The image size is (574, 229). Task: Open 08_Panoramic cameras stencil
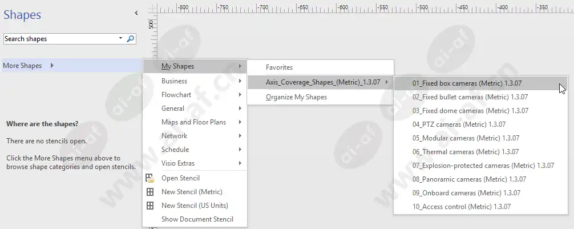click(480, 179)
